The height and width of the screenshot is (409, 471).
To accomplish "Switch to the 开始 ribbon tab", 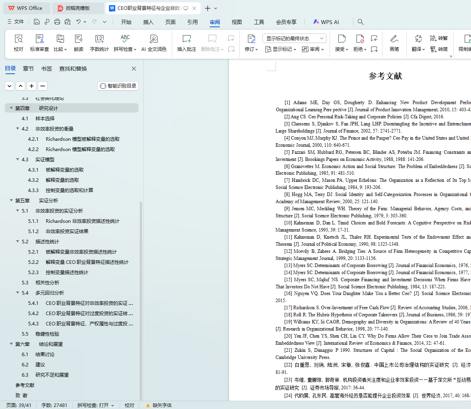I will pyautogui.click(x=126, y=22).
